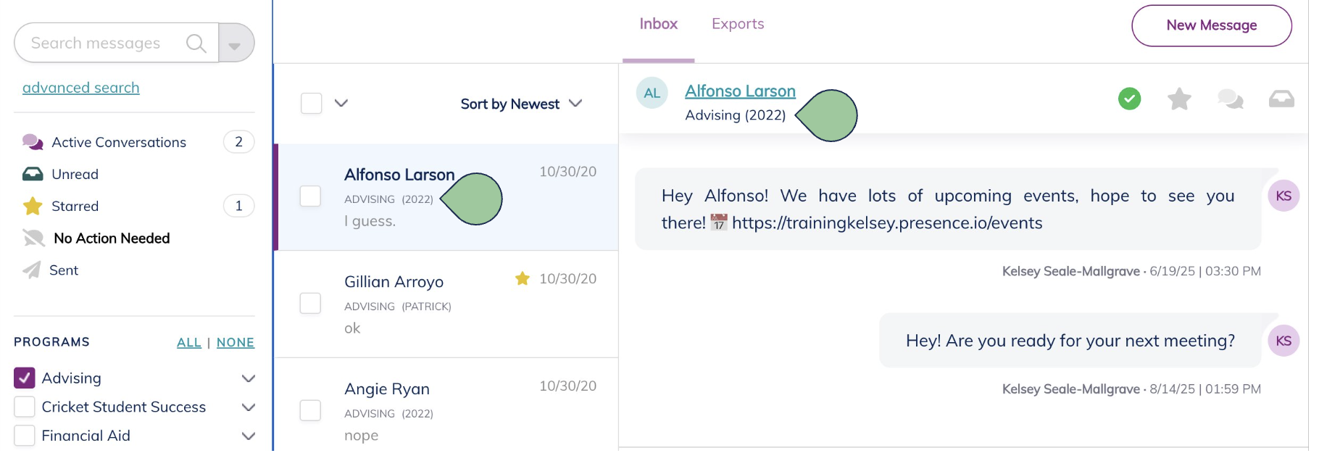Click the search magnifier icon
1319x461 pixels.
[x=196, y=43]
